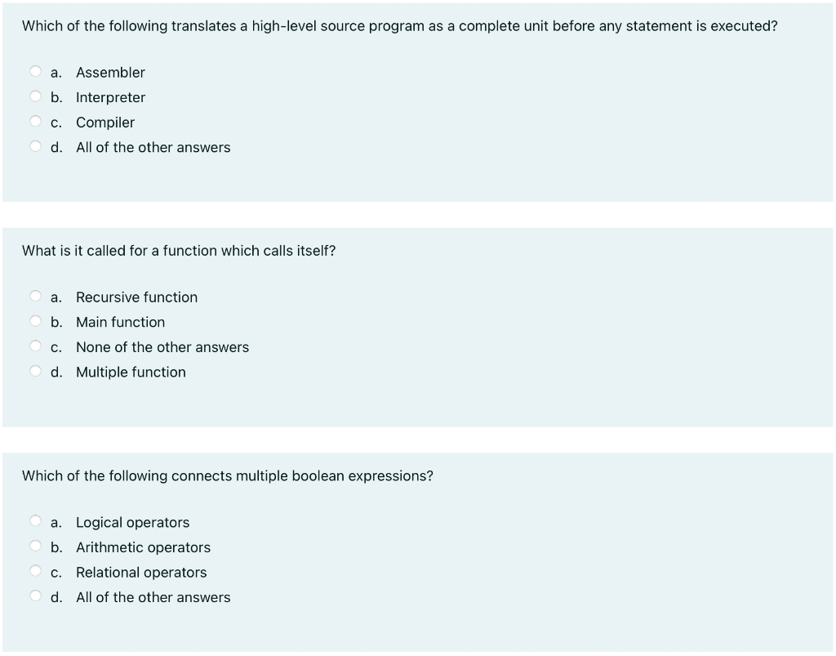This screenshot has height=656, width=836.
Task: Pick option d All of the other answers in question one
Action: [35, 145]
